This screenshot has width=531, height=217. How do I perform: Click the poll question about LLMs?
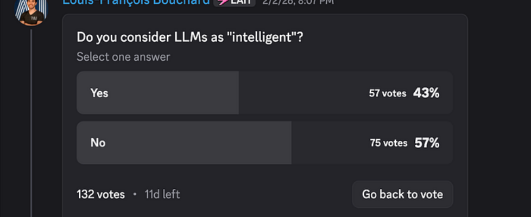pos(189,37)
